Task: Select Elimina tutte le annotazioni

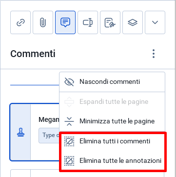Action: click(x=112, y=160)
